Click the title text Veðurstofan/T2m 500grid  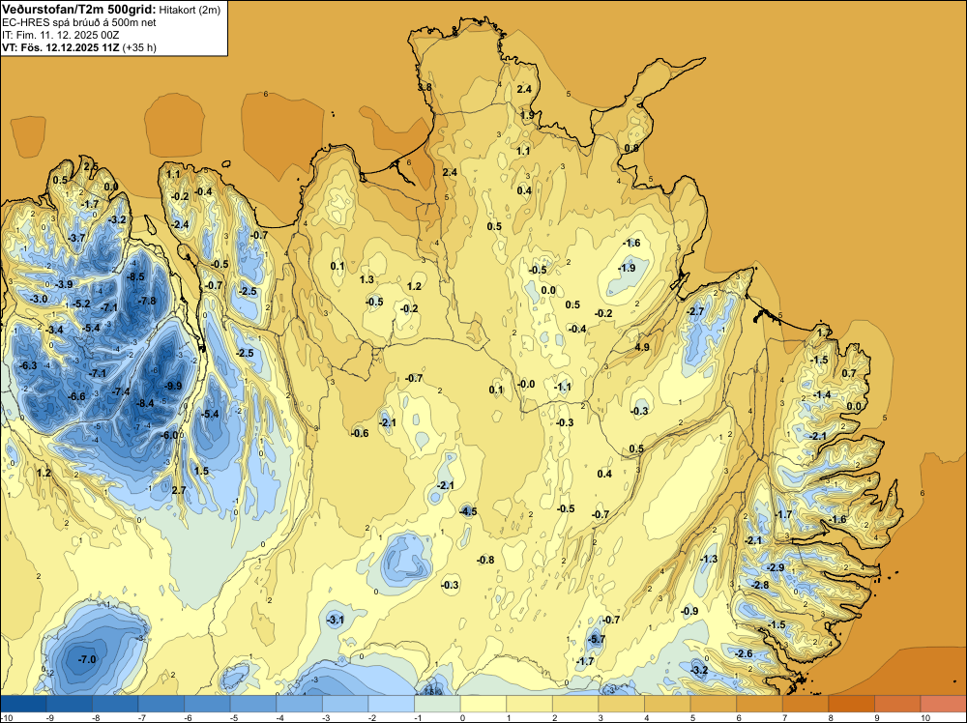point(79,9)
